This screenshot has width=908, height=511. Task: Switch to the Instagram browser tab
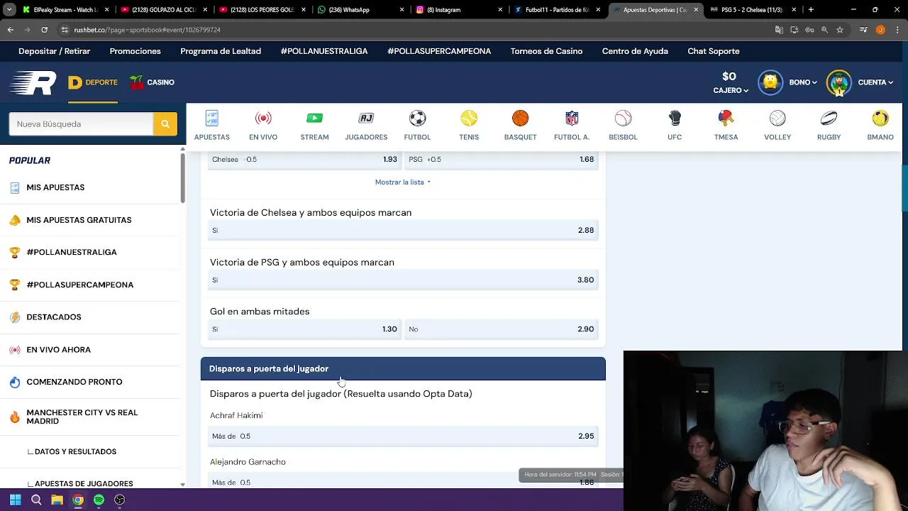pyautogui.click(x=460, y=10)
